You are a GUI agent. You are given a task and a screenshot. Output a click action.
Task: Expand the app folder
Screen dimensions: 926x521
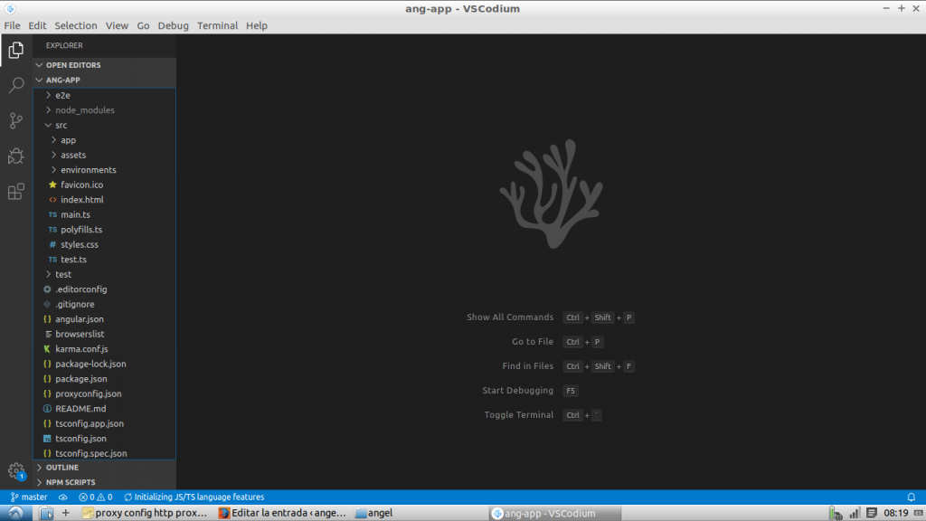pyautogui.click(x=53, y=140)
